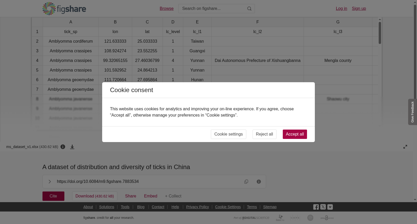Open Give Feedback side tab
The image size is (417, 224).
click(x=412, y=112)
